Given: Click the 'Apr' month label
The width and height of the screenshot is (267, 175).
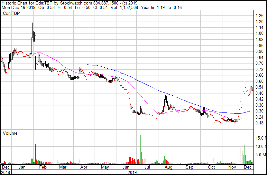Looking at the screenshot, I should tap(84, 167).
